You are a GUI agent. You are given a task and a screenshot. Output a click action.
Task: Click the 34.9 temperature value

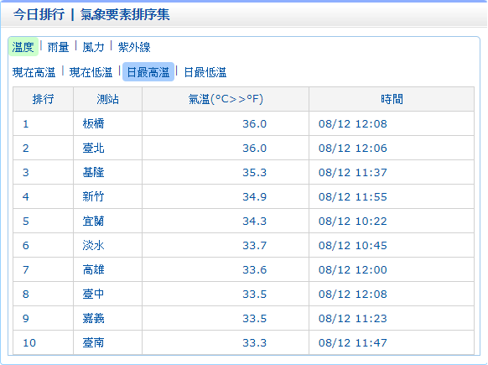pos(255,197)
